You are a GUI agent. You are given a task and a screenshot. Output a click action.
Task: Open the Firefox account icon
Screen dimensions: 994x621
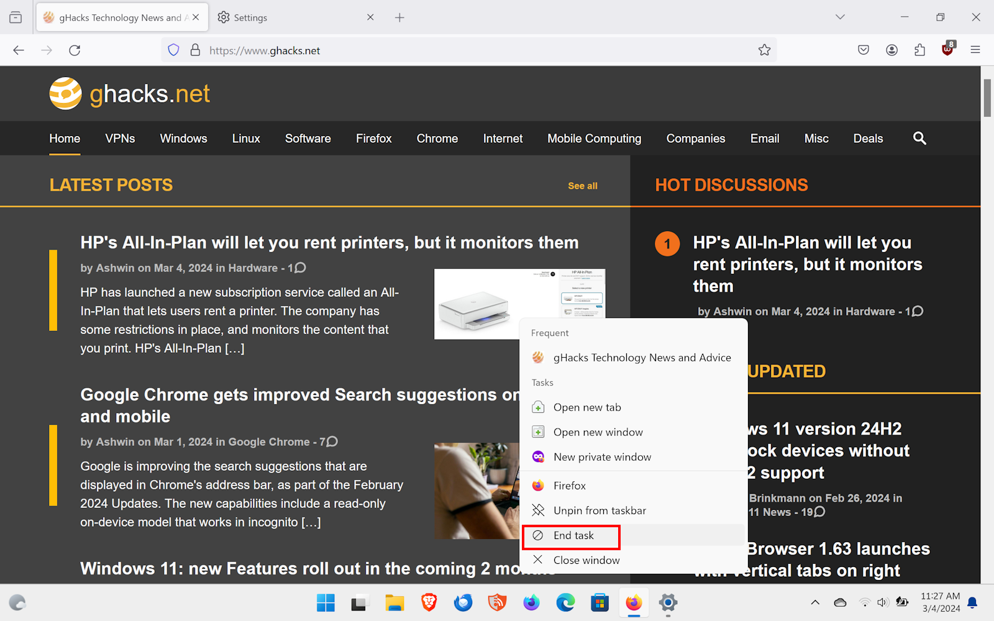coord(891,50)
